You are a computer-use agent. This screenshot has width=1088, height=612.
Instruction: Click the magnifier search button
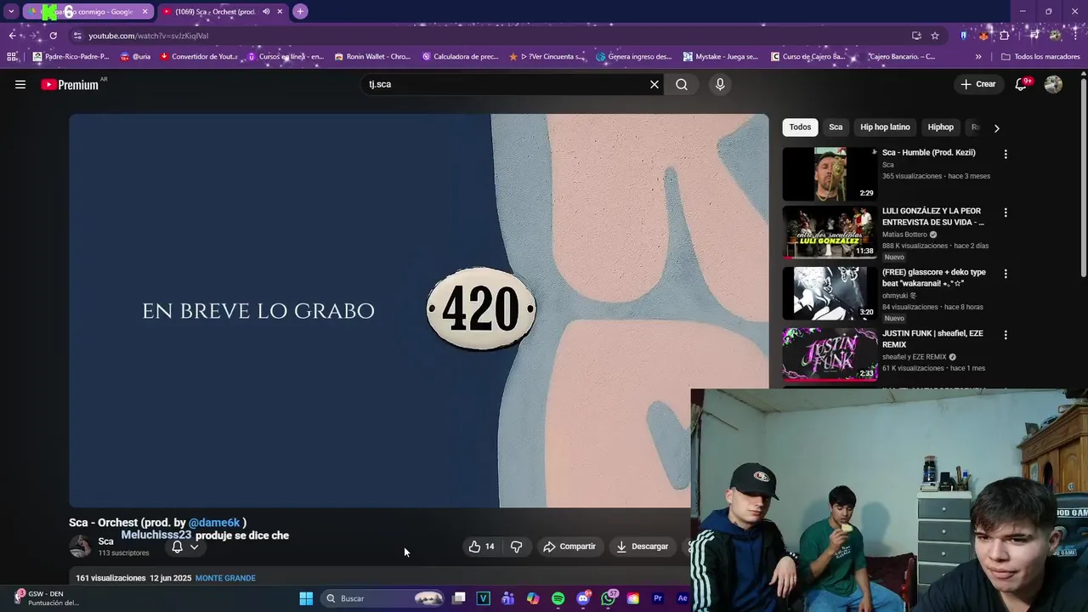point(682,84)
